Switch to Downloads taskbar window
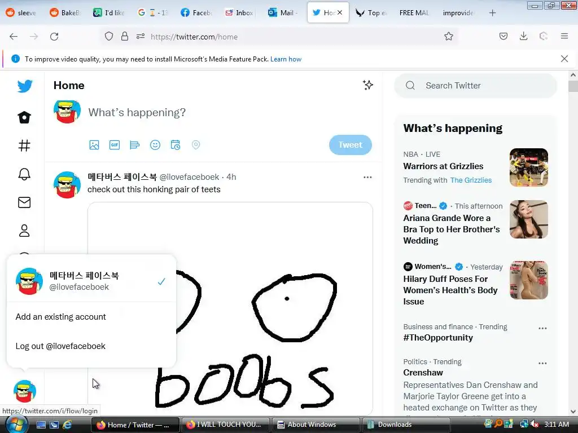Screen dimensions: 578x433 406,425
